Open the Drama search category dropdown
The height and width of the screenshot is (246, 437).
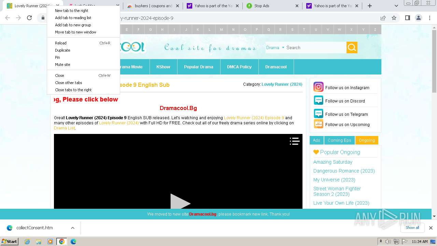coord(275,47)
